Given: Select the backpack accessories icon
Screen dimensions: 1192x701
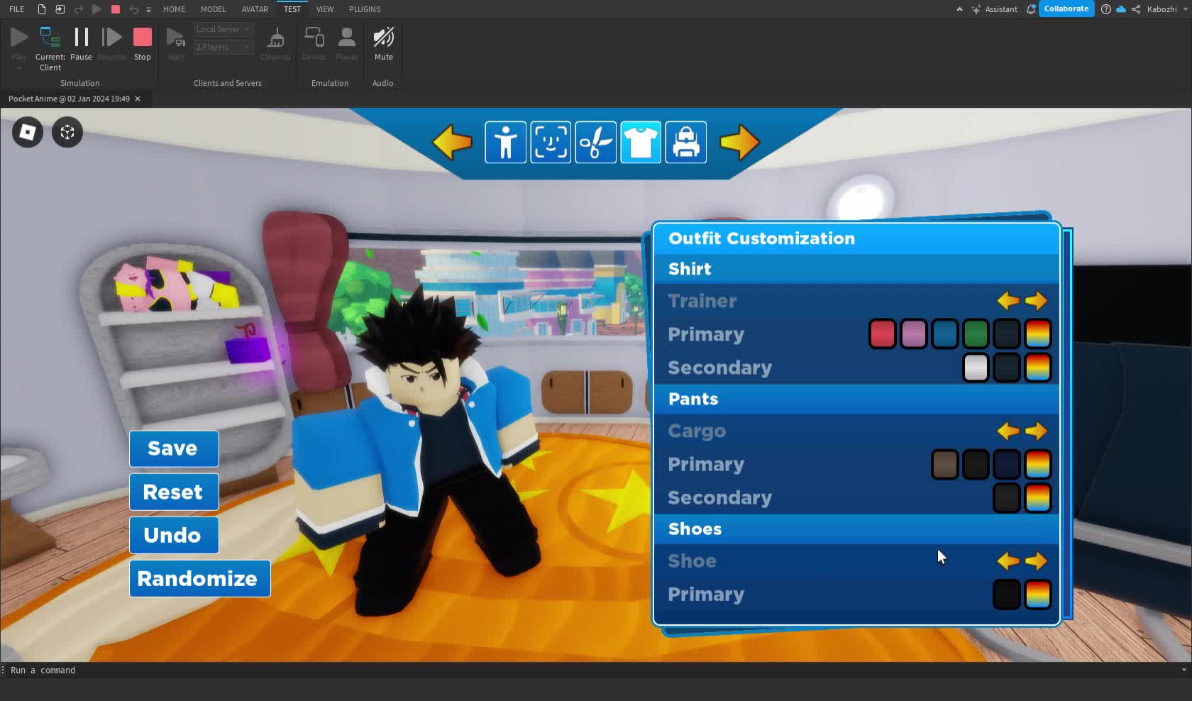Looking at the screenshot, I should [x=685, y=142].
